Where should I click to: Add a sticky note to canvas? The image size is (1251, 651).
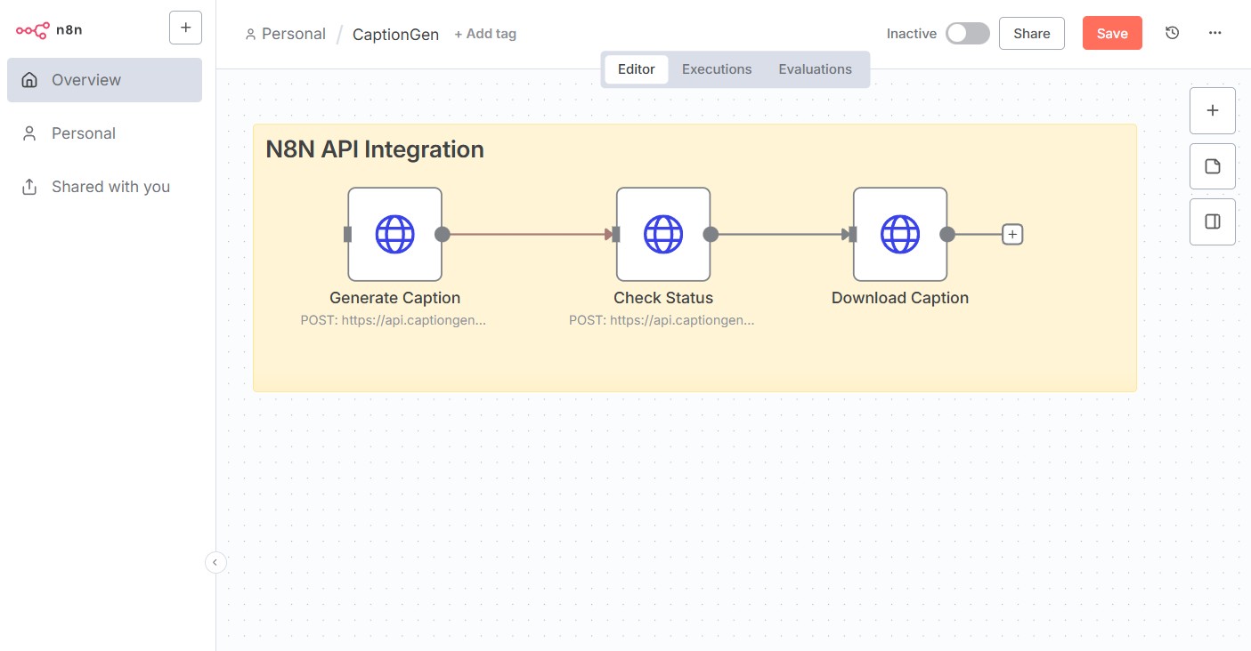[1212, 166]
